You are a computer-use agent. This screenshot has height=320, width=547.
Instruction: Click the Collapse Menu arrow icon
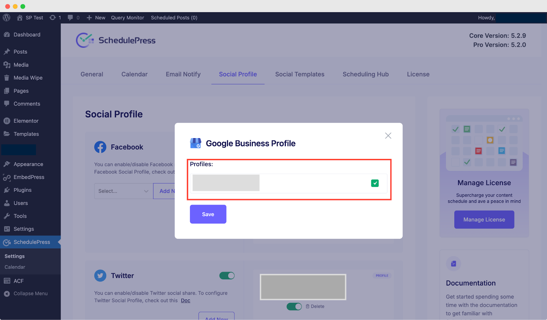(7, 294)
